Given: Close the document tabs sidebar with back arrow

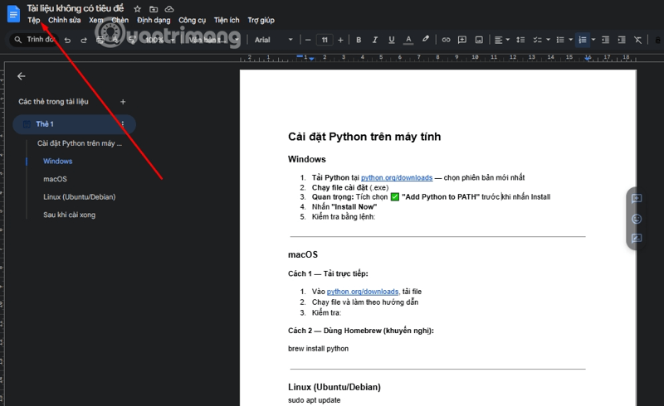Looking at the screenshot, I should coord(22,76).
